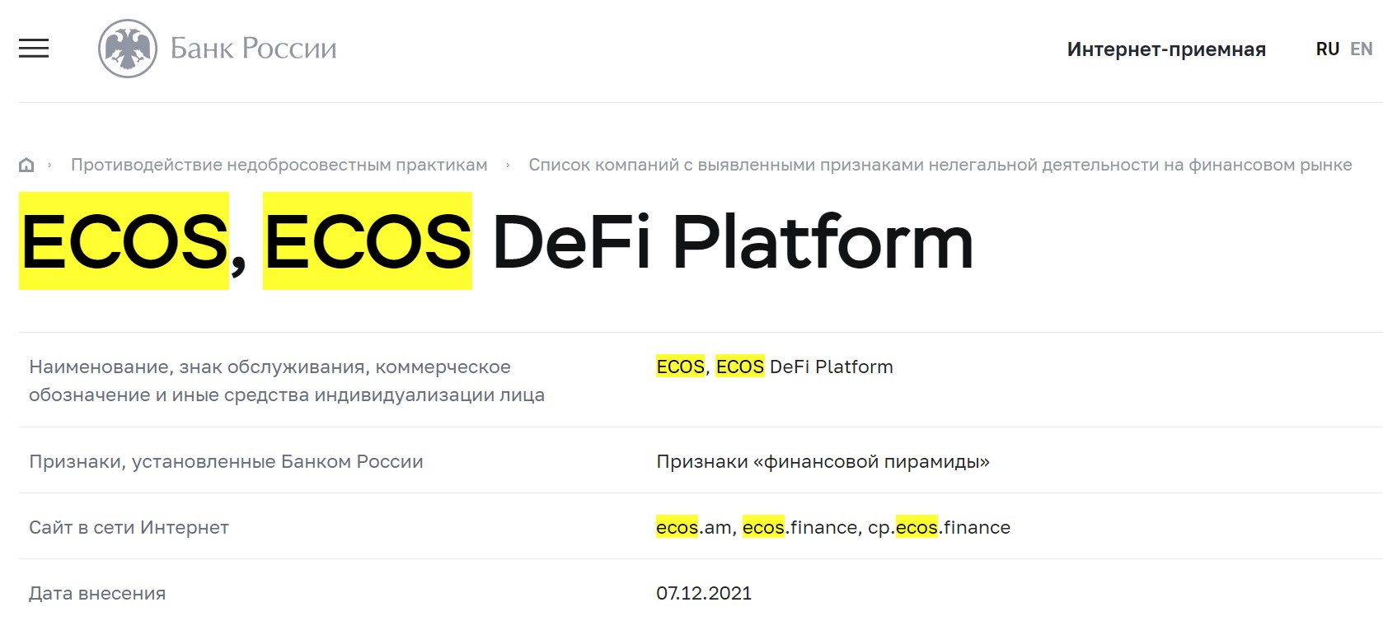Viewport: 1383px width, 621px height.
Task: Click label Дата внесения
Action: (97, 593)
